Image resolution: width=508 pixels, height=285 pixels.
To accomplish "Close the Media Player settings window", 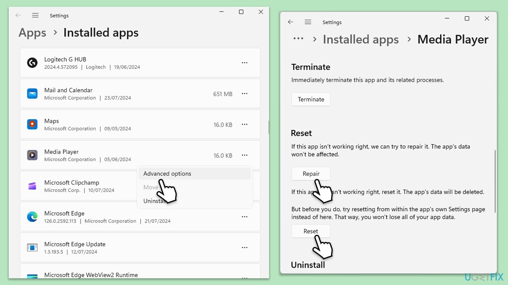I will point(487,19).
